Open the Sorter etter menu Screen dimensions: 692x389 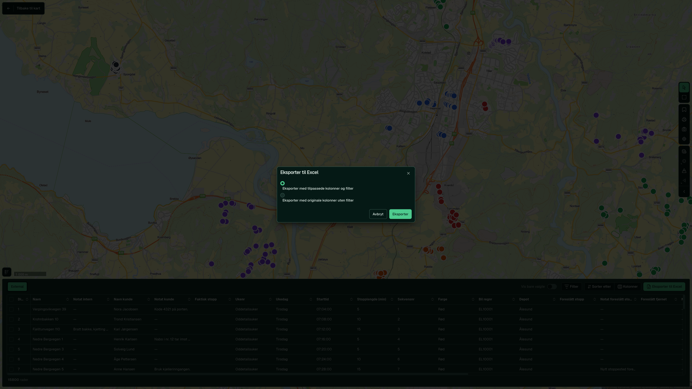coord(599,287)
